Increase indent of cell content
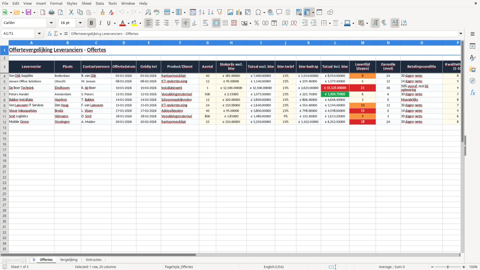 click(305, 23)
